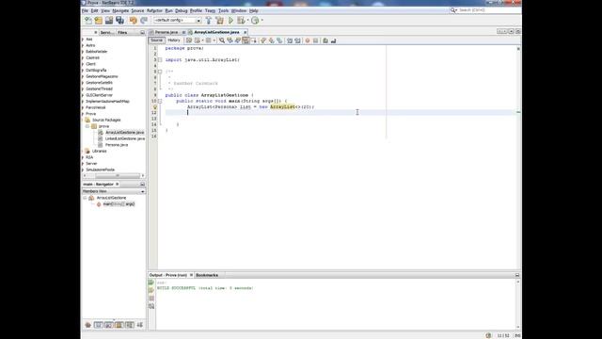Click the Profile Project clock icon
The image size is (602, 339).
255,21
